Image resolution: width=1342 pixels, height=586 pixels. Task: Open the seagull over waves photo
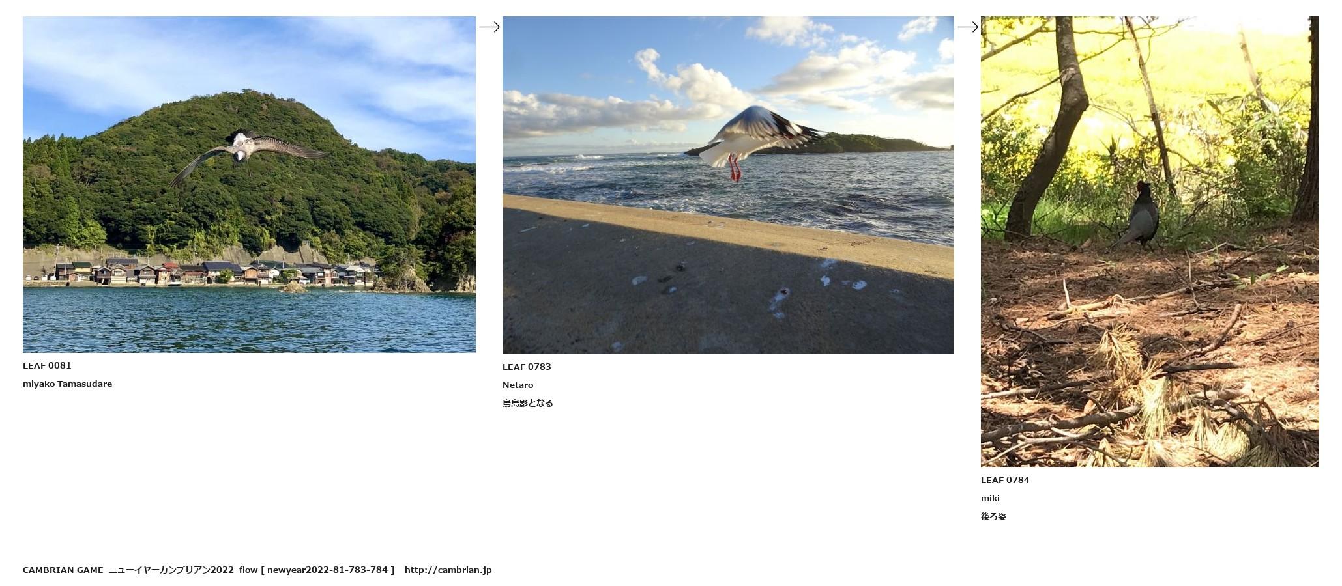728,185
